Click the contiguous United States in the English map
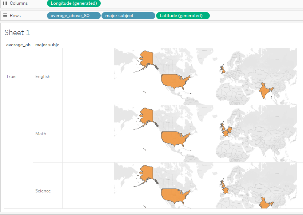Image resolution: width=303 pixels, height=215 pixels. coord(175,81)
